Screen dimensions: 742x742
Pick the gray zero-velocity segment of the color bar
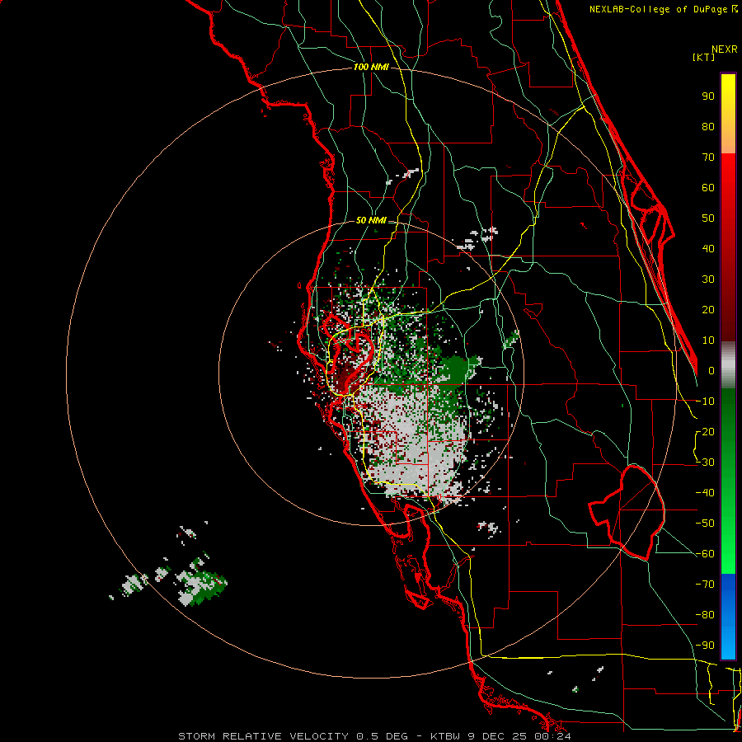728,365
